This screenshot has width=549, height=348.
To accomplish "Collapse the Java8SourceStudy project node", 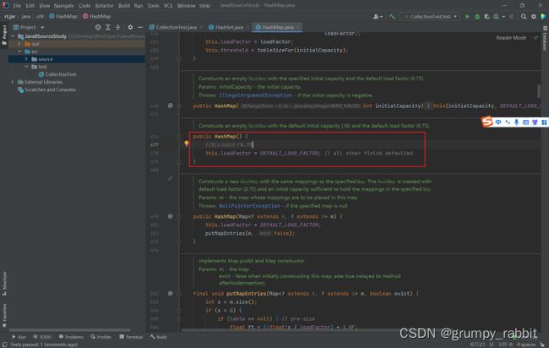I will click(x=14, y=36).
